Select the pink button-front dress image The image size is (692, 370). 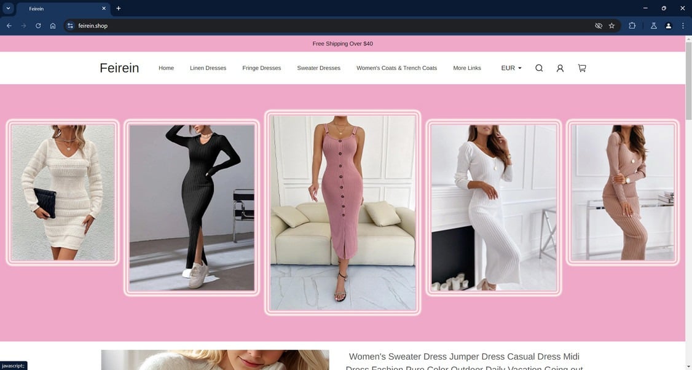coord(342,213)
